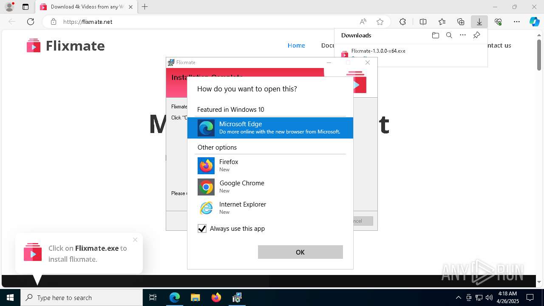The image size is (544, 306).
Task: Open the downloads folder icon
Action: click(435, 35)
